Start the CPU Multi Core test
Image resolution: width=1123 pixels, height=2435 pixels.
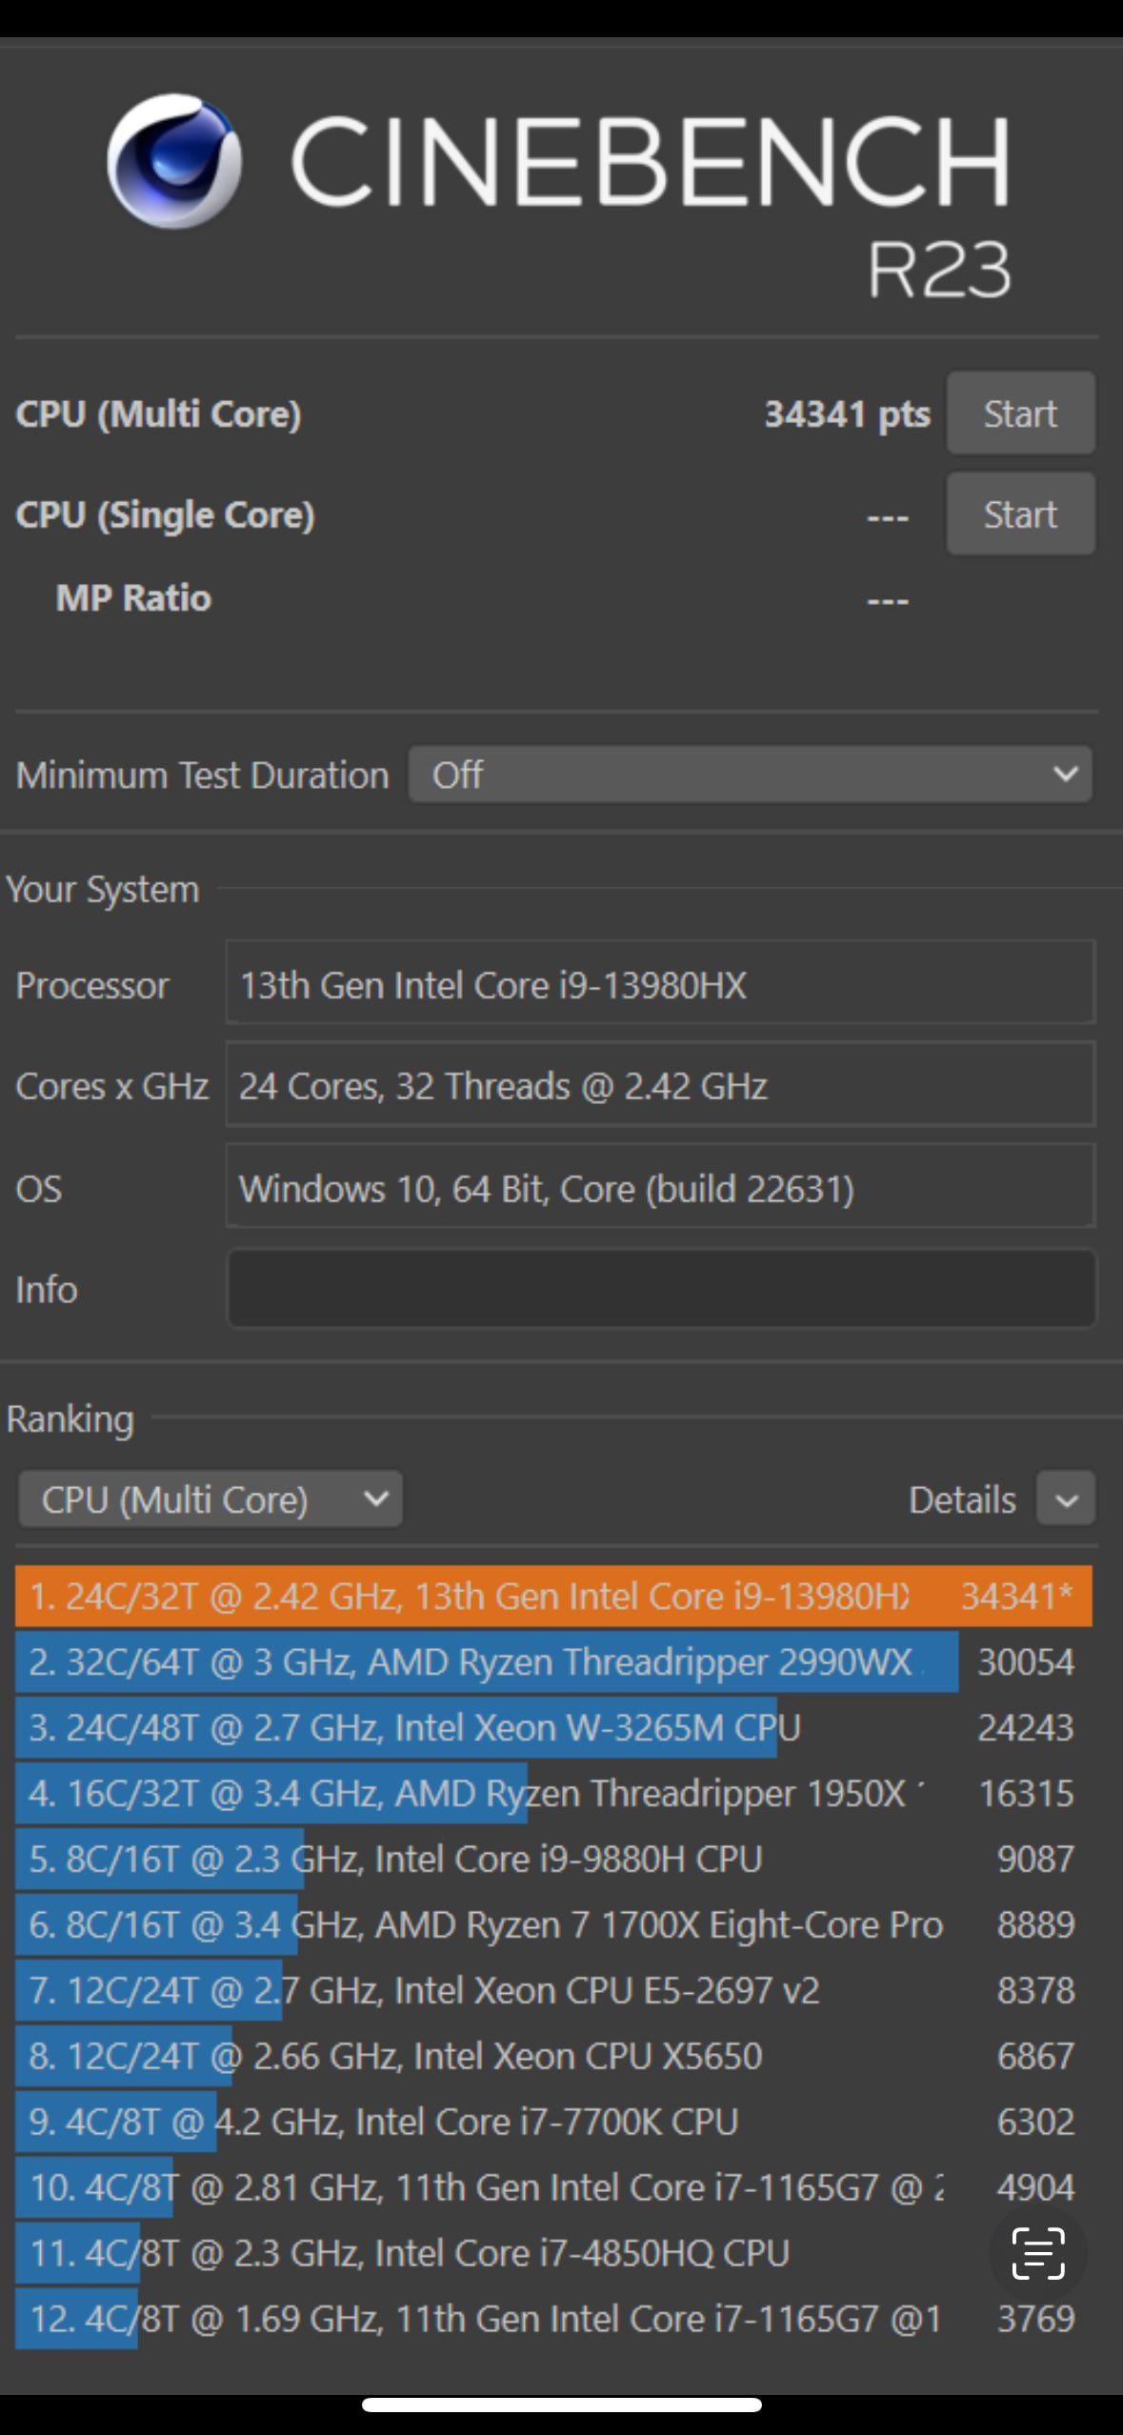(x=1020, y=413)
